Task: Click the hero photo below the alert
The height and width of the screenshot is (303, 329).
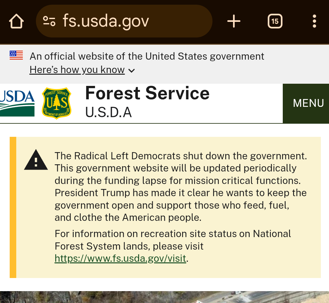Action: (x=164, y=297)
